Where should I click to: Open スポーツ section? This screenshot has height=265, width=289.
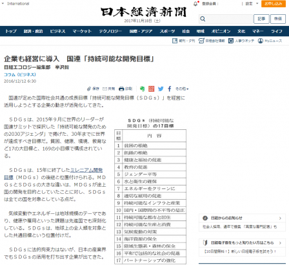(x=167, y=31)
